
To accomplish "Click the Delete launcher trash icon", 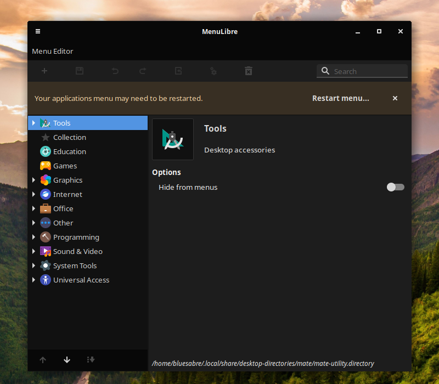I will click(248, 71).
